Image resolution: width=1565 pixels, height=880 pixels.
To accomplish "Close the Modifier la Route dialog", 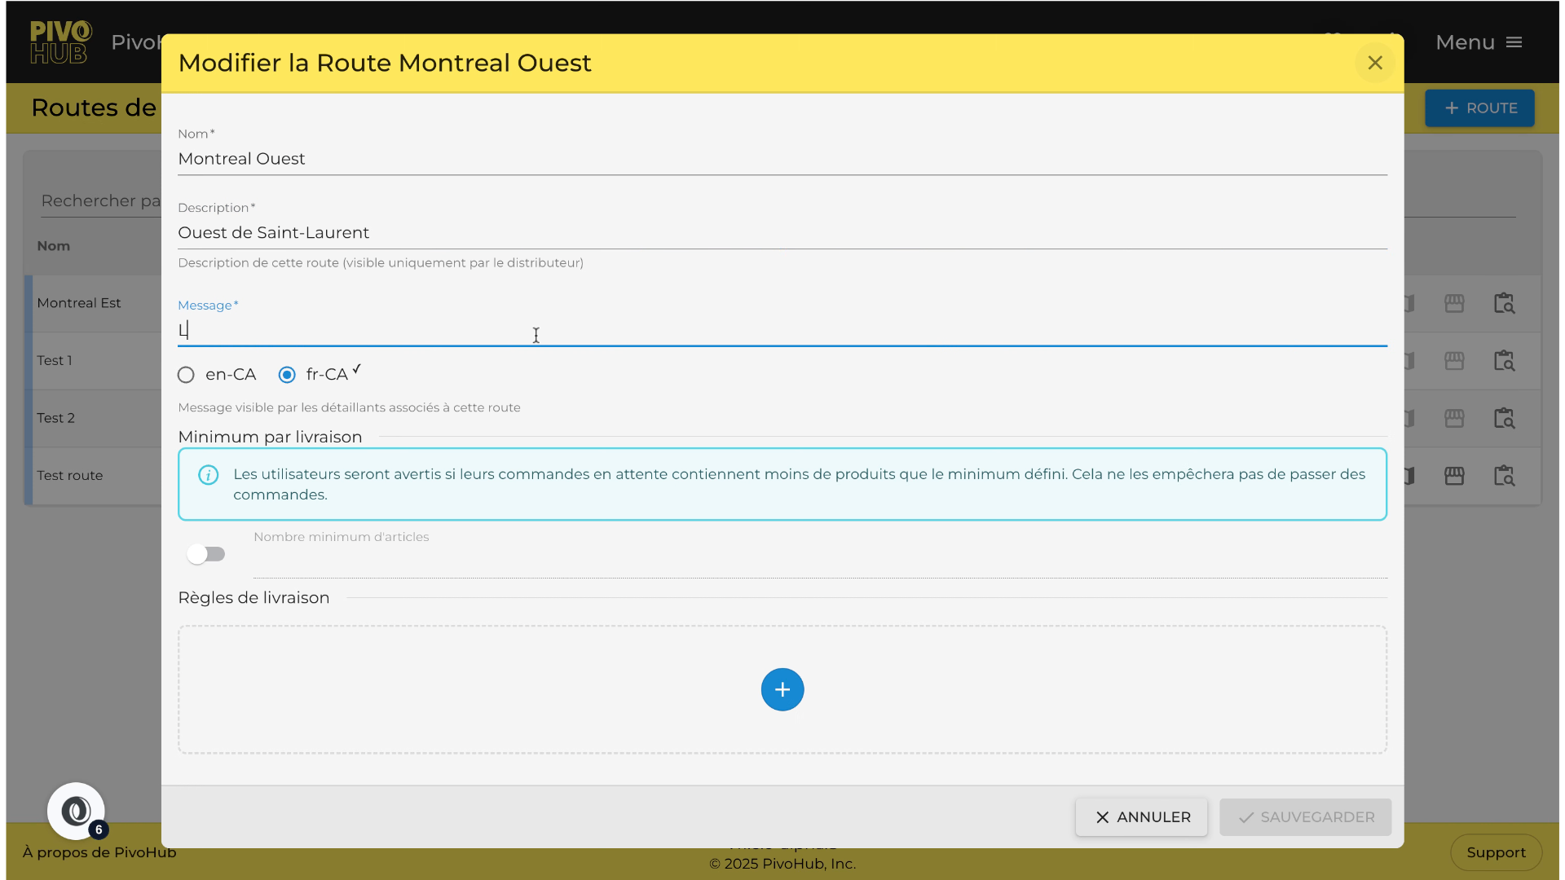I will [1374, 63].
